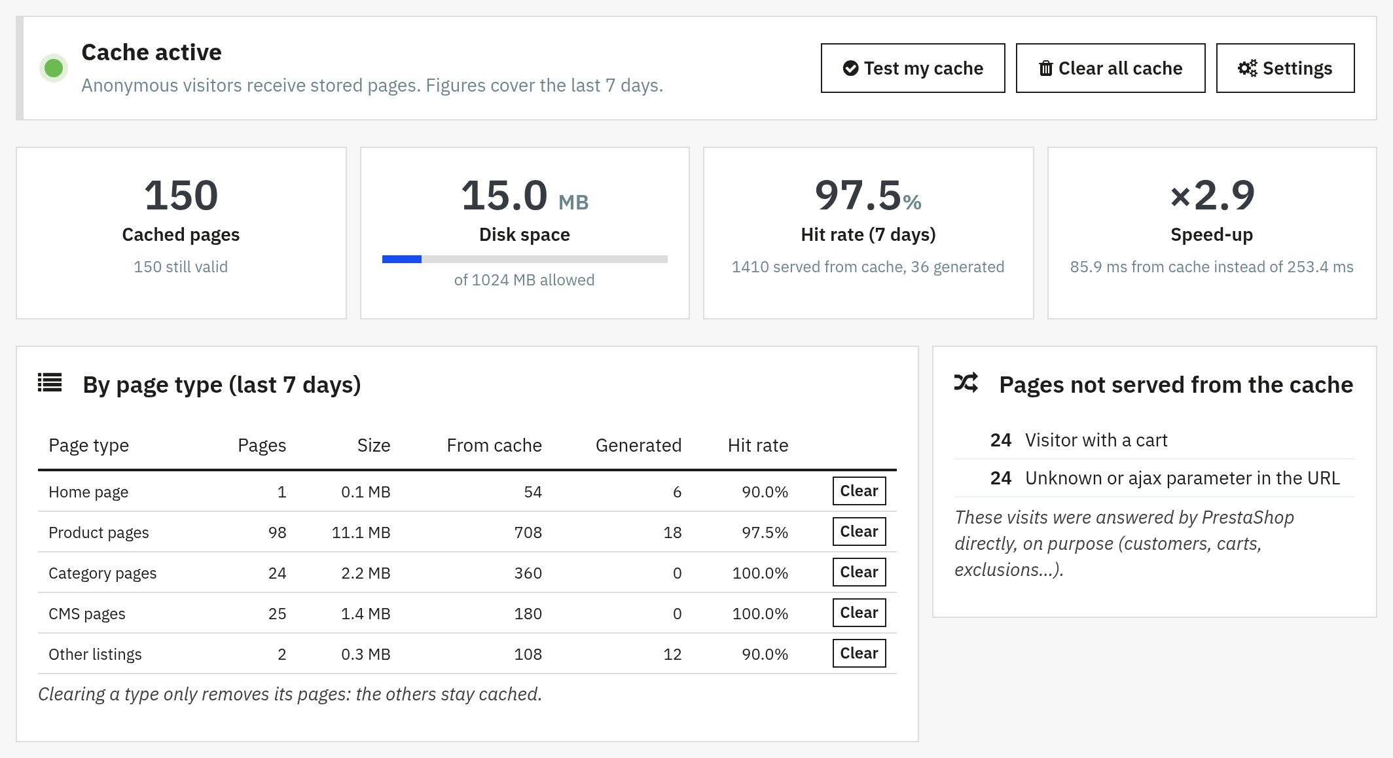The width and height of the screenshot is (1393, 758).
Task: Clear the Category pages cache
Action: coord(859,572)
